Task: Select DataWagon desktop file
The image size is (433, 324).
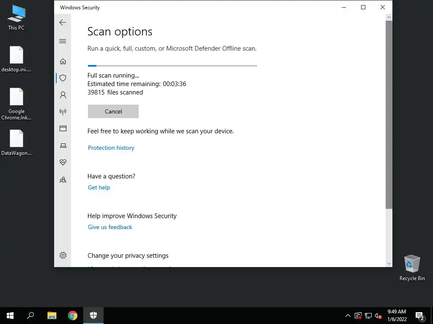Action: 16,143
